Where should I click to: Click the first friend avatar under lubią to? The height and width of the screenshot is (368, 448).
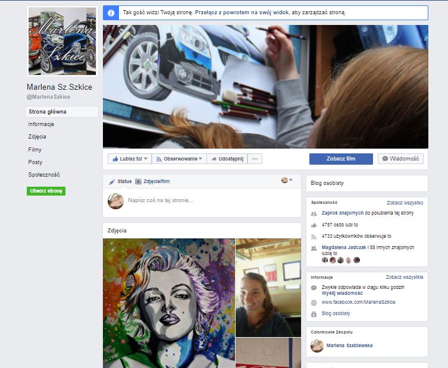(325, 260)
